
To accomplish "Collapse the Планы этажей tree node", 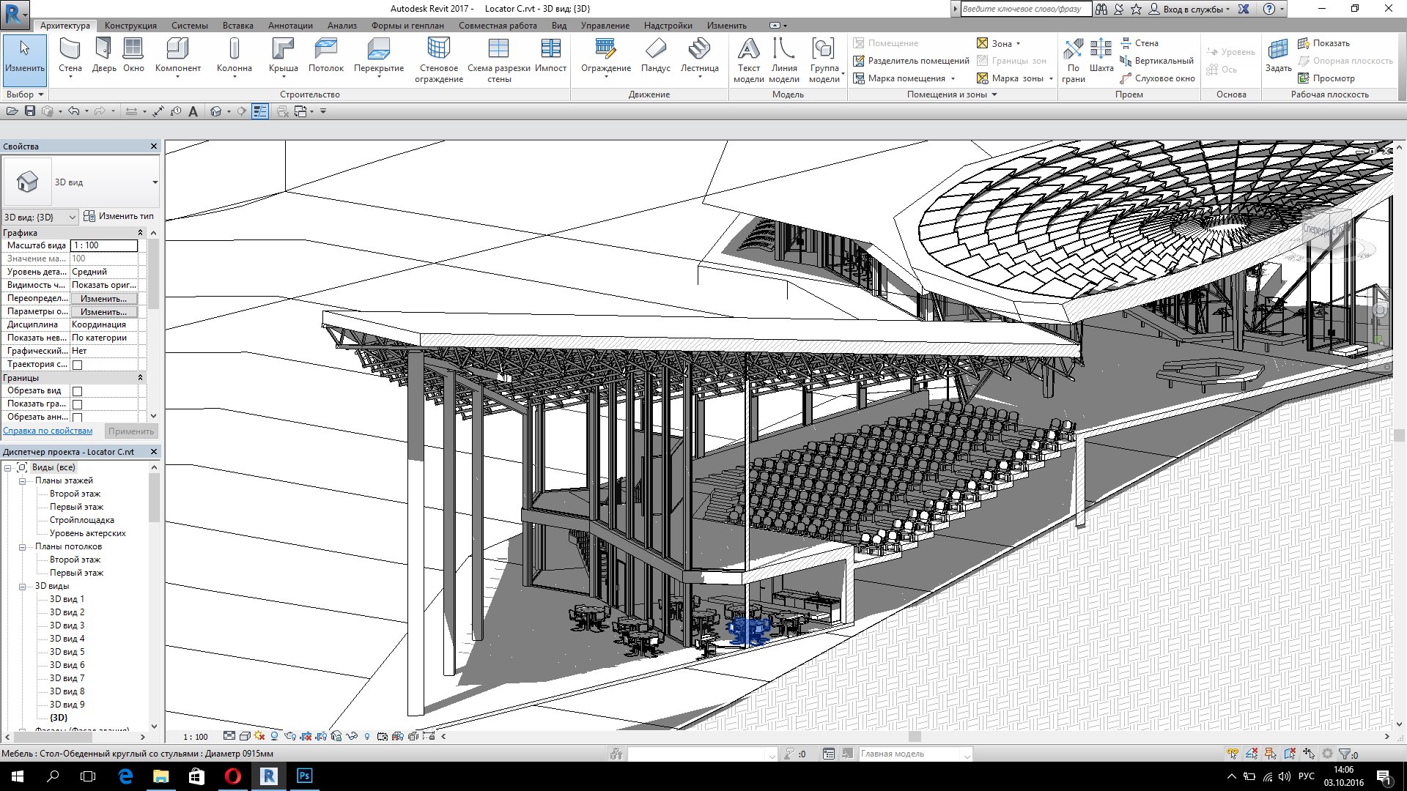I will (x=23, y=481).
